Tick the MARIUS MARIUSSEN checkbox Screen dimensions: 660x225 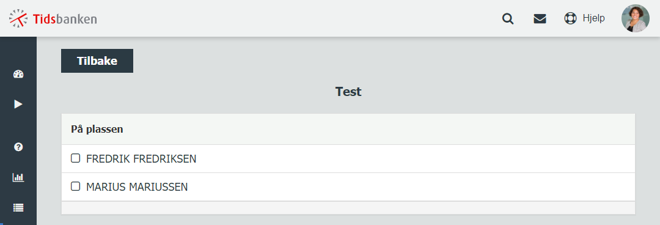point(75,186)
